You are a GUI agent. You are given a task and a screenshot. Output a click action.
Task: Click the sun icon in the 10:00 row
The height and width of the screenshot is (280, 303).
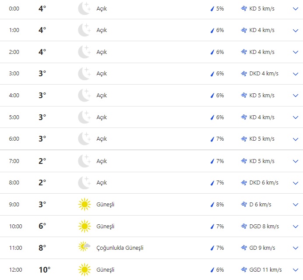click(x=84, y=226)
